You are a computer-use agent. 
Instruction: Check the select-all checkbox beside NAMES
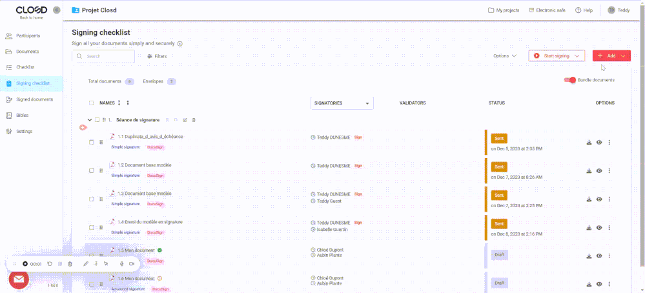92,103
